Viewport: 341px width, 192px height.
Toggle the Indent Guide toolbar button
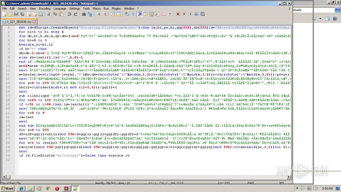tap(139, 14)
